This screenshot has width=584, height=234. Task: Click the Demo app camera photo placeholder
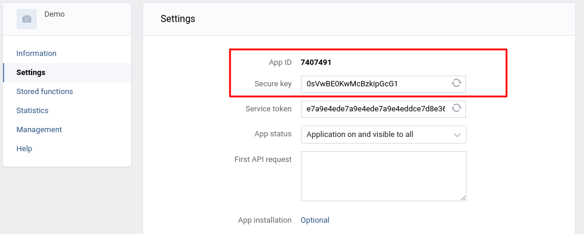(27, 19)
